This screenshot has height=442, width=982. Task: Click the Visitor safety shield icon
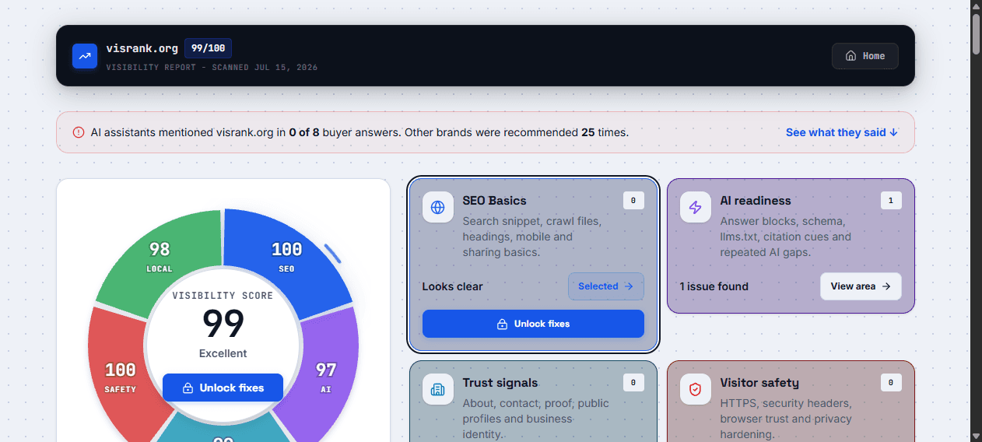(696, 389)
